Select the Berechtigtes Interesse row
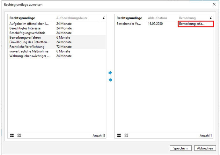The width and height of the screenshot is (220, 155). click(57, 28)
